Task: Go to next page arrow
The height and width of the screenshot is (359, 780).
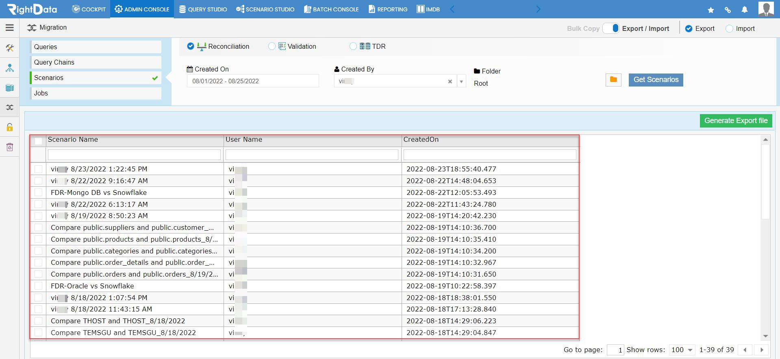Action: (x=762, y=350)
